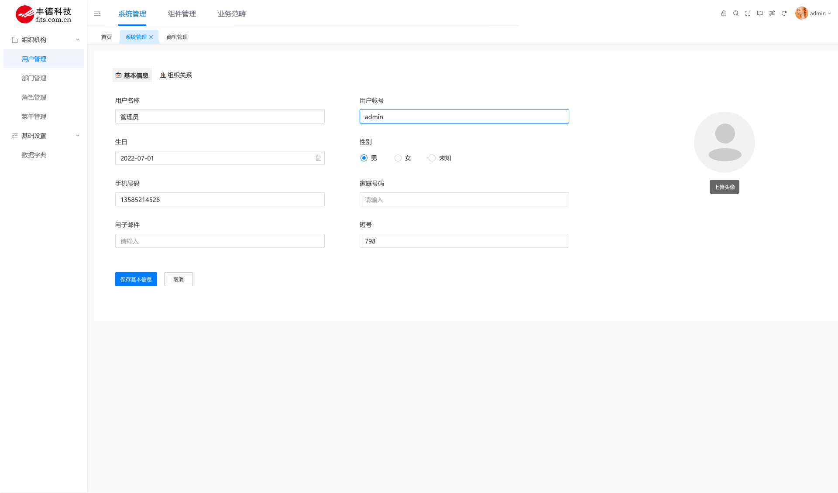Switch to 组件管理 top menu

click(x=182, y=14)
